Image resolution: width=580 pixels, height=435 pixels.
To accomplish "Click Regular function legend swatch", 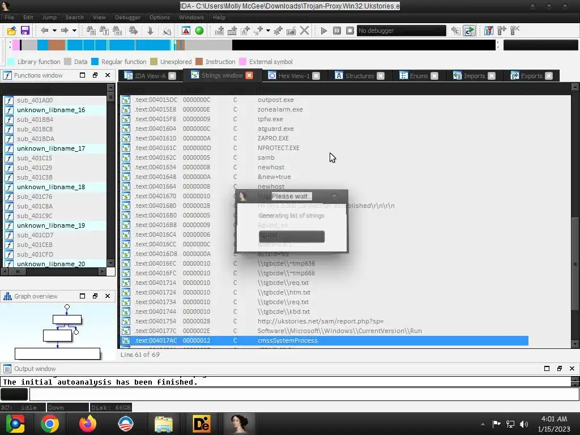I will (x=95, y=62).
